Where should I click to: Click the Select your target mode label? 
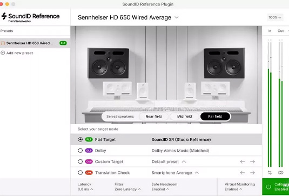[x=98, y=129]
